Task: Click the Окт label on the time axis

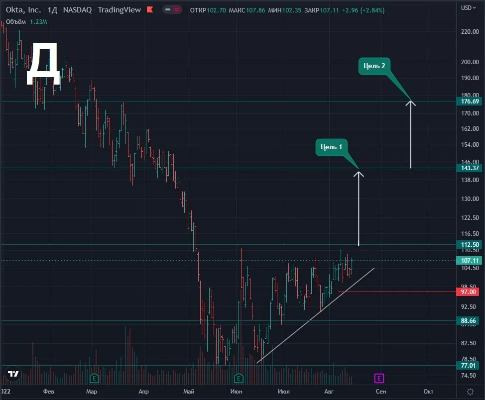Action: pyautogui.click(x=428, y=392)
